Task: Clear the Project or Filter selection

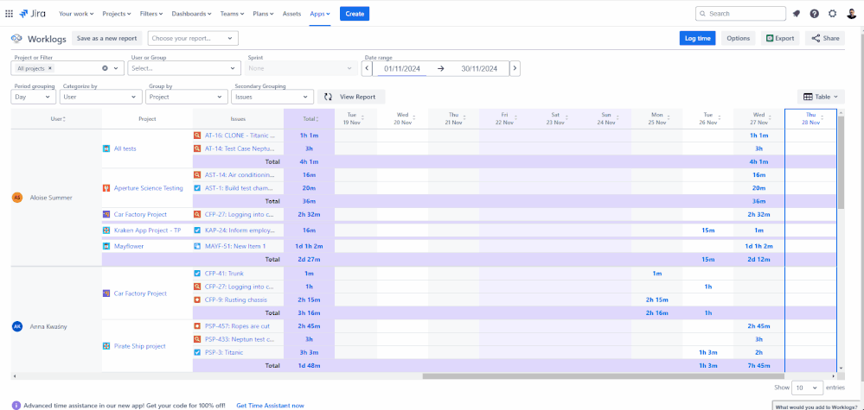Action: 105,68
